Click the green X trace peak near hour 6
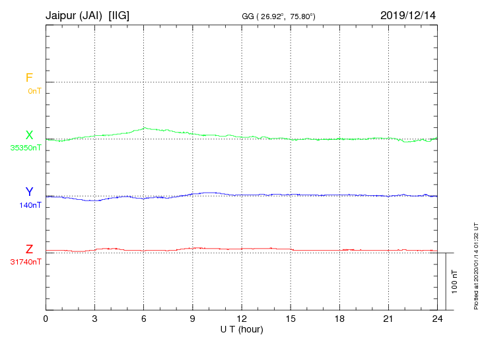Image resolution: width=482 pixels, height=343 pixels. [x=144, y=128]
